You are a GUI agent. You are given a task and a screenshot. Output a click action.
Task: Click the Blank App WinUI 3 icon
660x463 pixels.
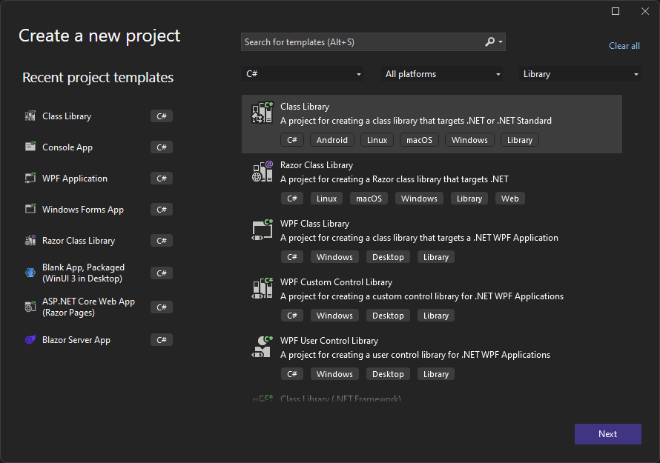click(x=30, y=273)
